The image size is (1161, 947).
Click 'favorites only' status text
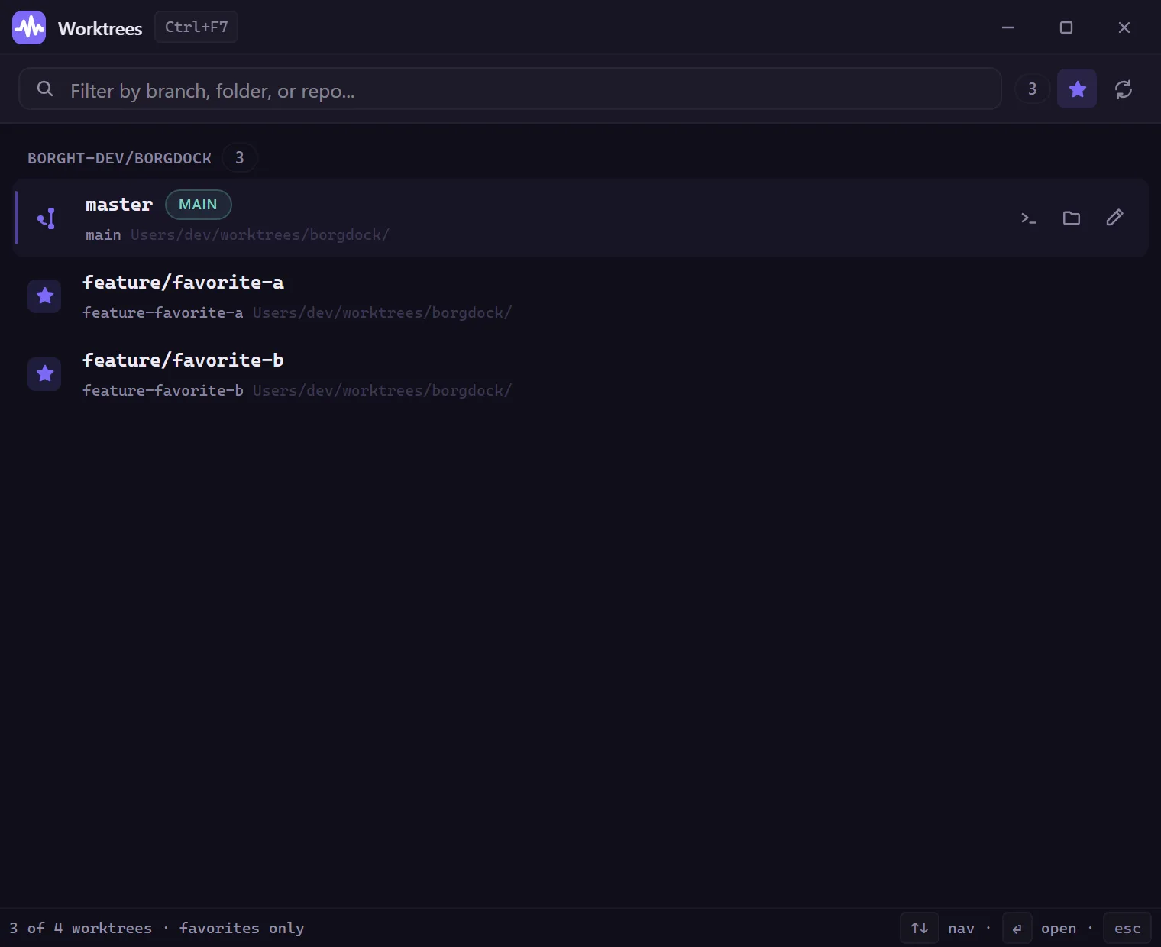pos(241,928)
